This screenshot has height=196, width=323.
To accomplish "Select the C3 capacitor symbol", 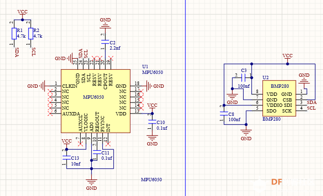I will [243, 78].
